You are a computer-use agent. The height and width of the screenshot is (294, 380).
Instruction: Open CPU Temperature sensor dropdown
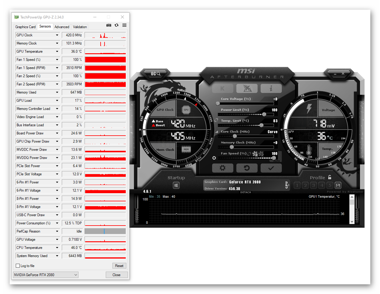[57, 248]
